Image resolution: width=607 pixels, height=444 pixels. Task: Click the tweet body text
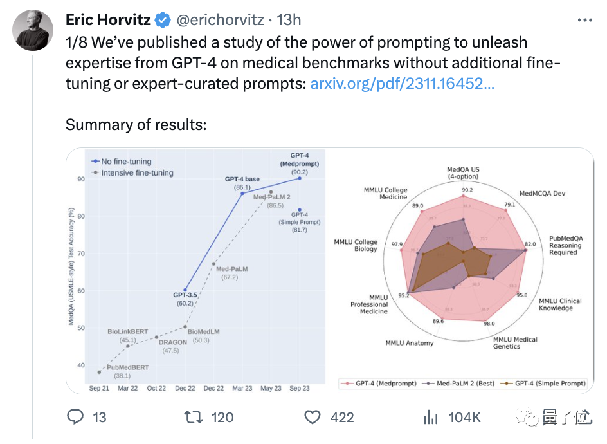click(296, 63)
